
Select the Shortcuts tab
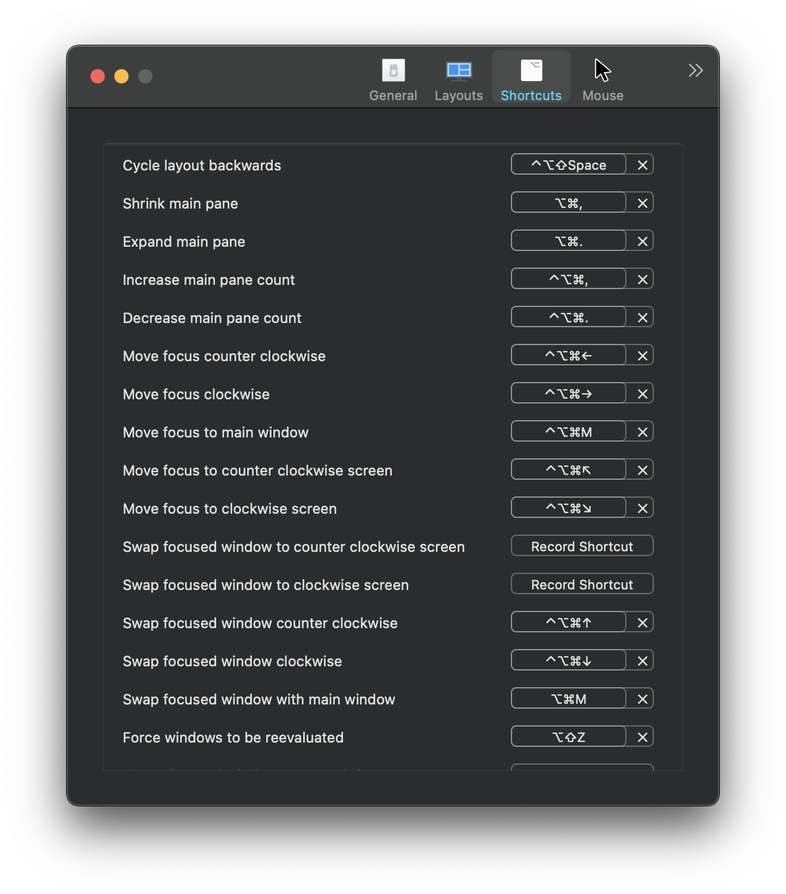point(531,80)
